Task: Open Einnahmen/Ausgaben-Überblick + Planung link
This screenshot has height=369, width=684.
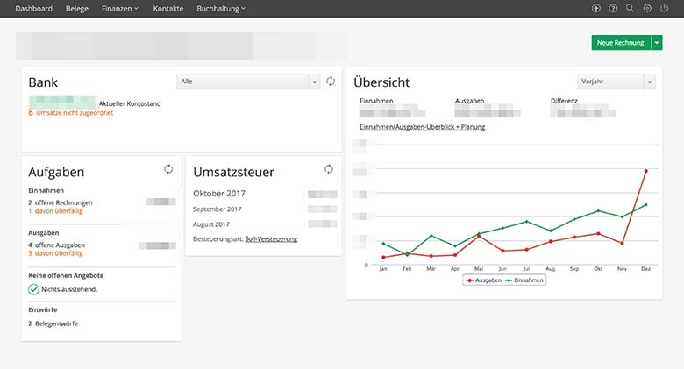Action: point(423,127)
